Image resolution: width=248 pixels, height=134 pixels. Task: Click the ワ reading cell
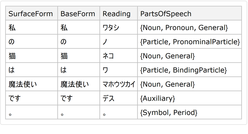pos(105,70)
